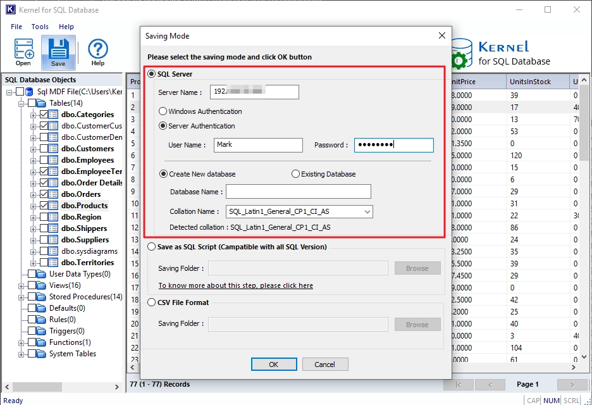Click the dbo.Categories table icon

[53, 115]
